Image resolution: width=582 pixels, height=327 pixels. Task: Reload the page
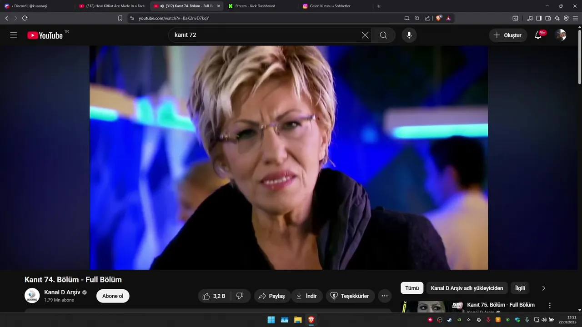[25, 18]
